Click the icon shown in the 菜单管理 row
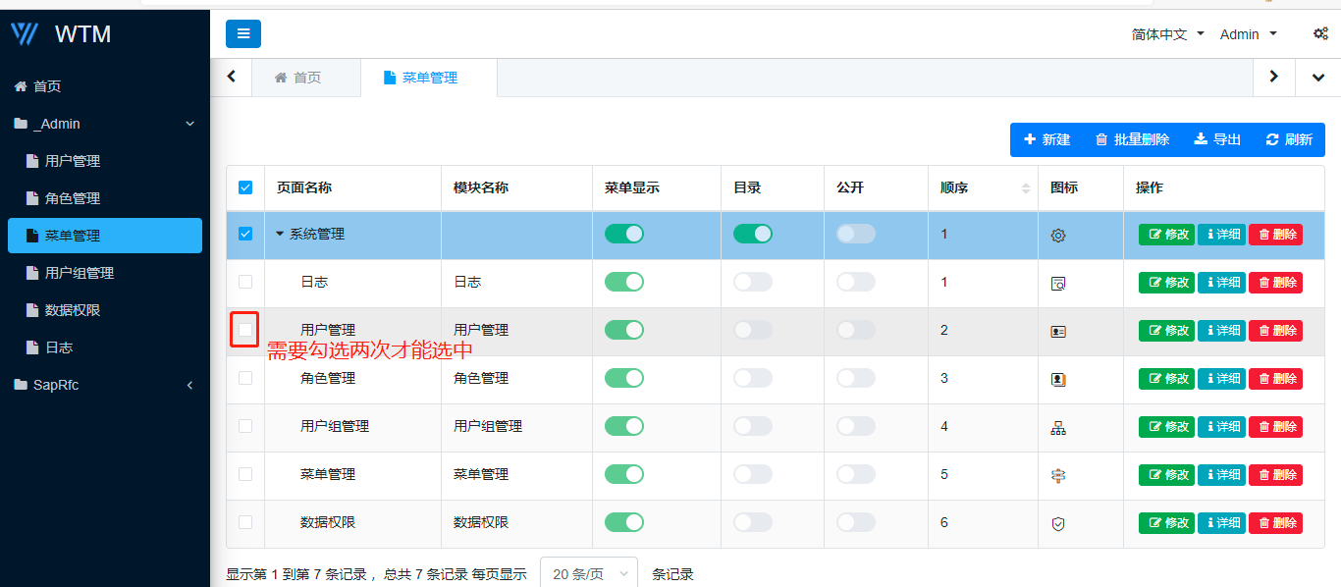1341x587 pixels. [1057, 474]
